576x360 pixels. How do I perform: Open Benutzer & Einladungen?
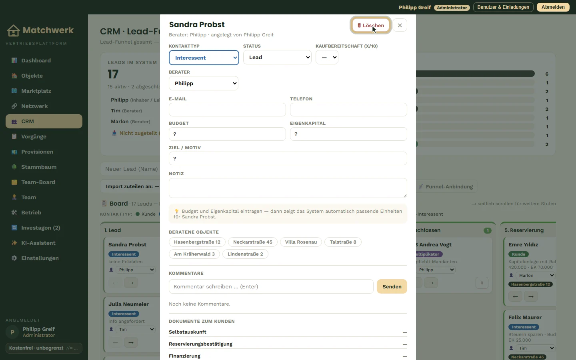(503, 7)
